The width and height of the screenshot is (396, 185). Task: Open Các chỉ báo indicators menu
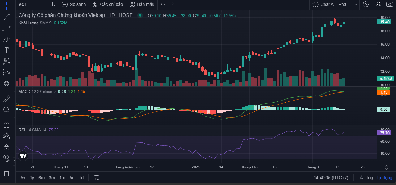(108, 4)
